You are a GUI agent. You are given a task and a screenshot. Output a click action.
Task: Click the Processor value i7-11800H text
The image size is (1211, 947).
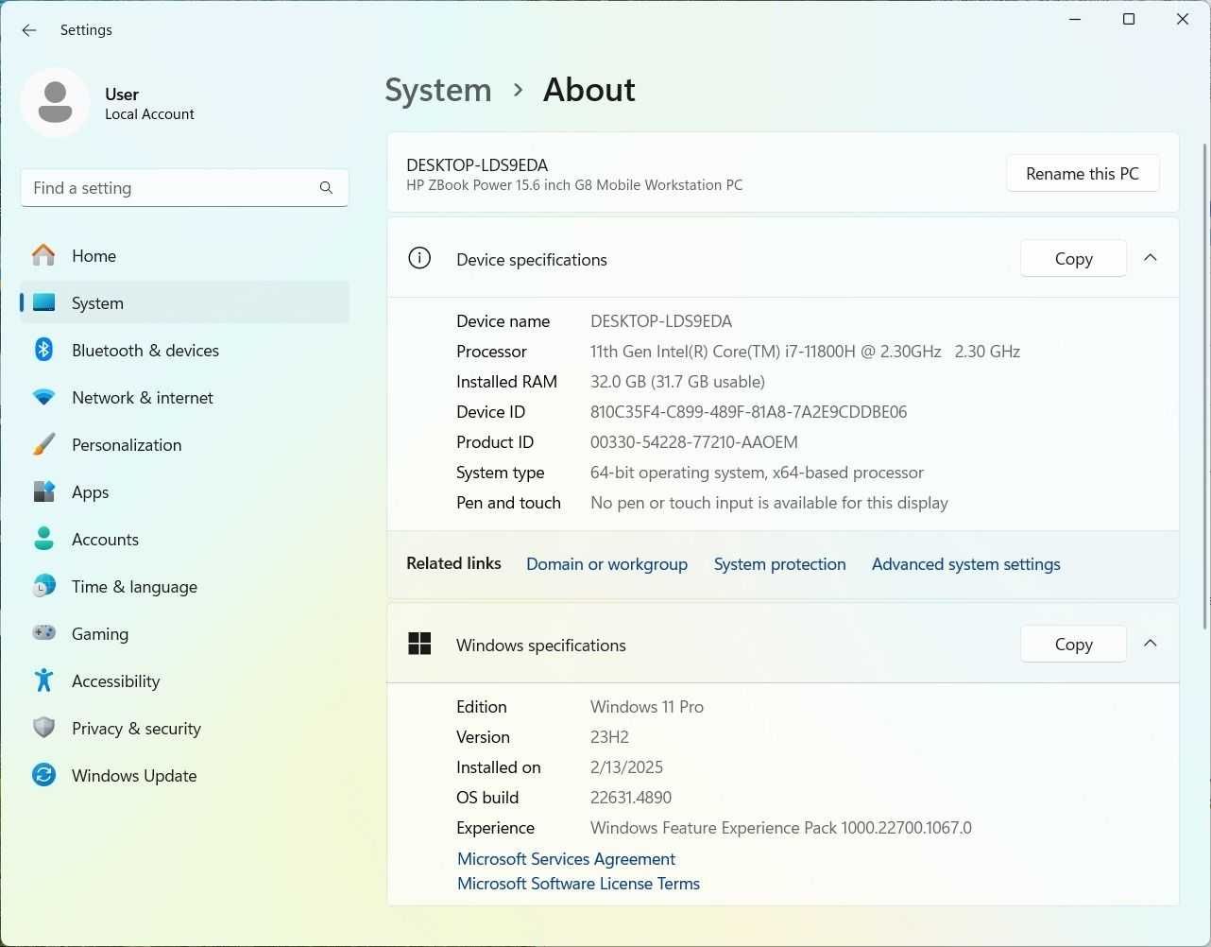point(805,352)
